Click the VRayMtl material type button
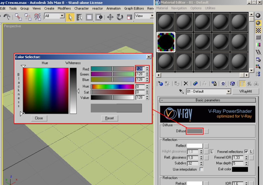 point(246,92)
